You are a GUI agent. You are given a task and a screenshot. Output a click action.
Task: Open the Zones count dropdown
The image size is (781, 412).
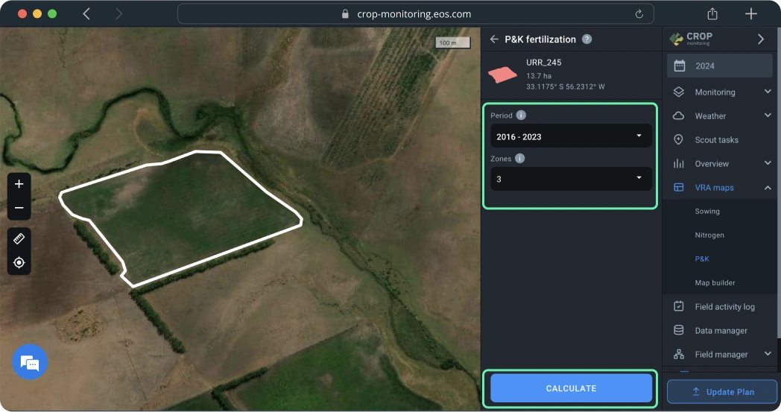coord(570,179)
